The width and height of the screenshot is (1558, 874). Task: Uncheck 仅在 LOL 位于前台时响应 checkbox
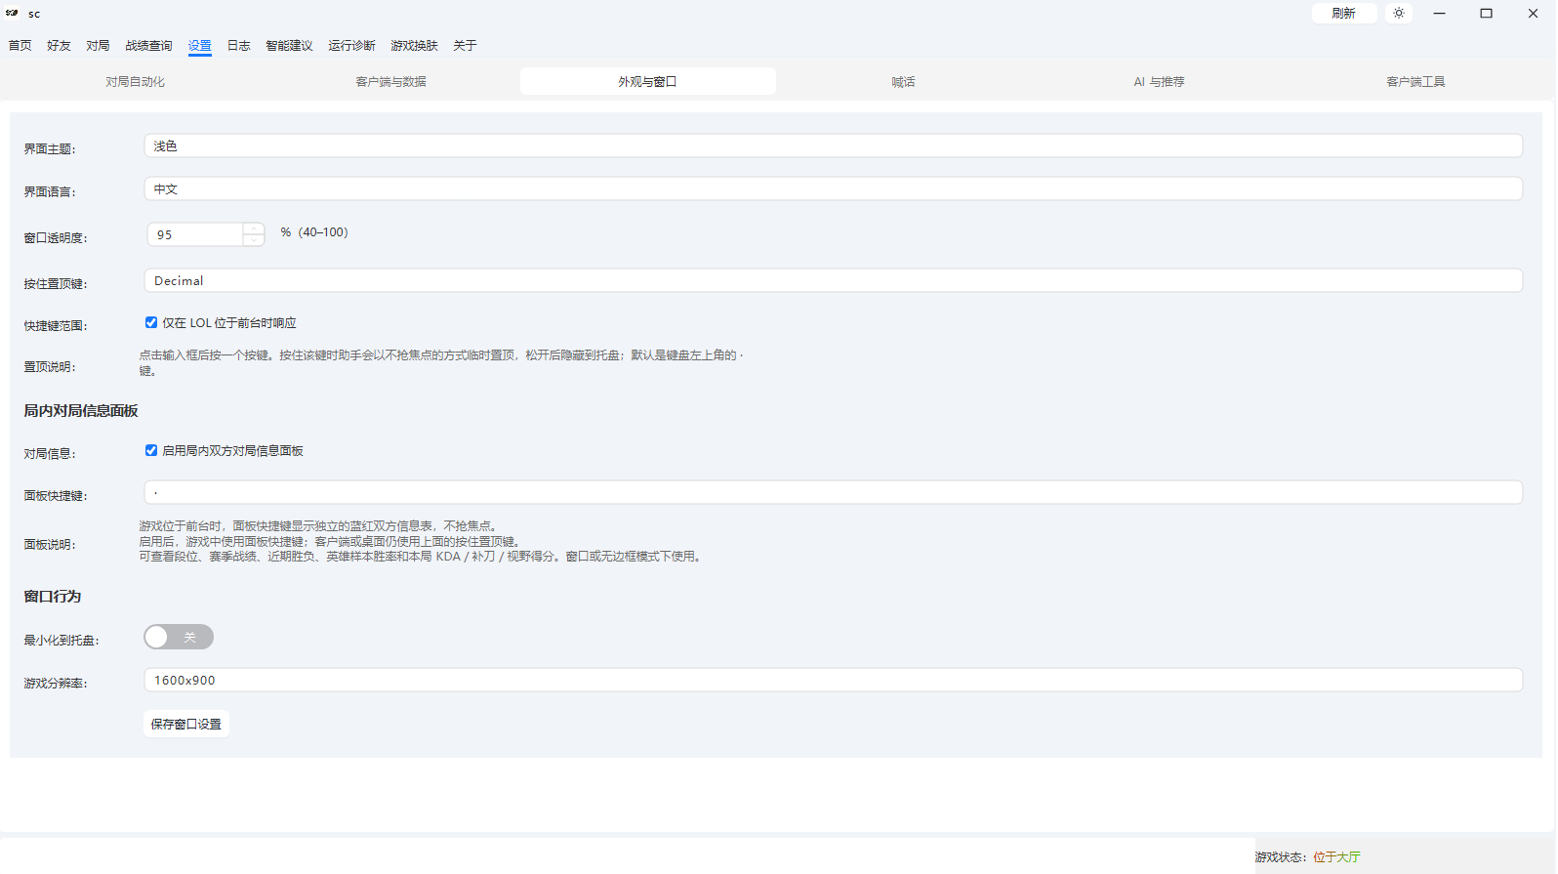151,322
